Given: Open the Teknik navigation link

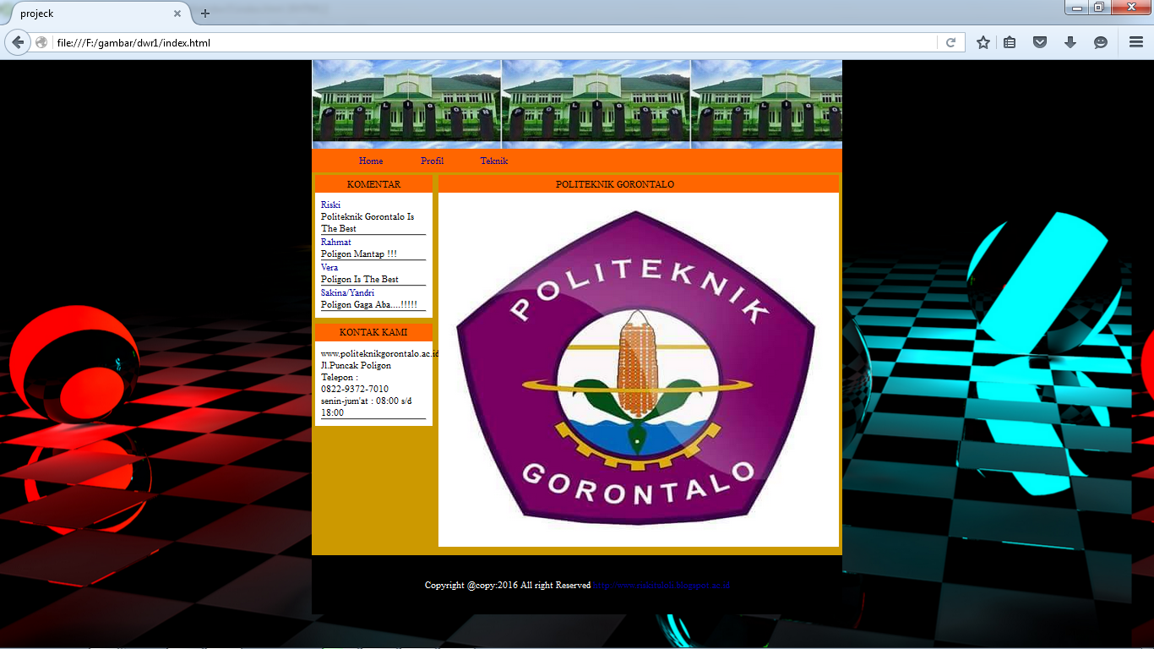Looking at the screenshot, I should pos(494,161).
